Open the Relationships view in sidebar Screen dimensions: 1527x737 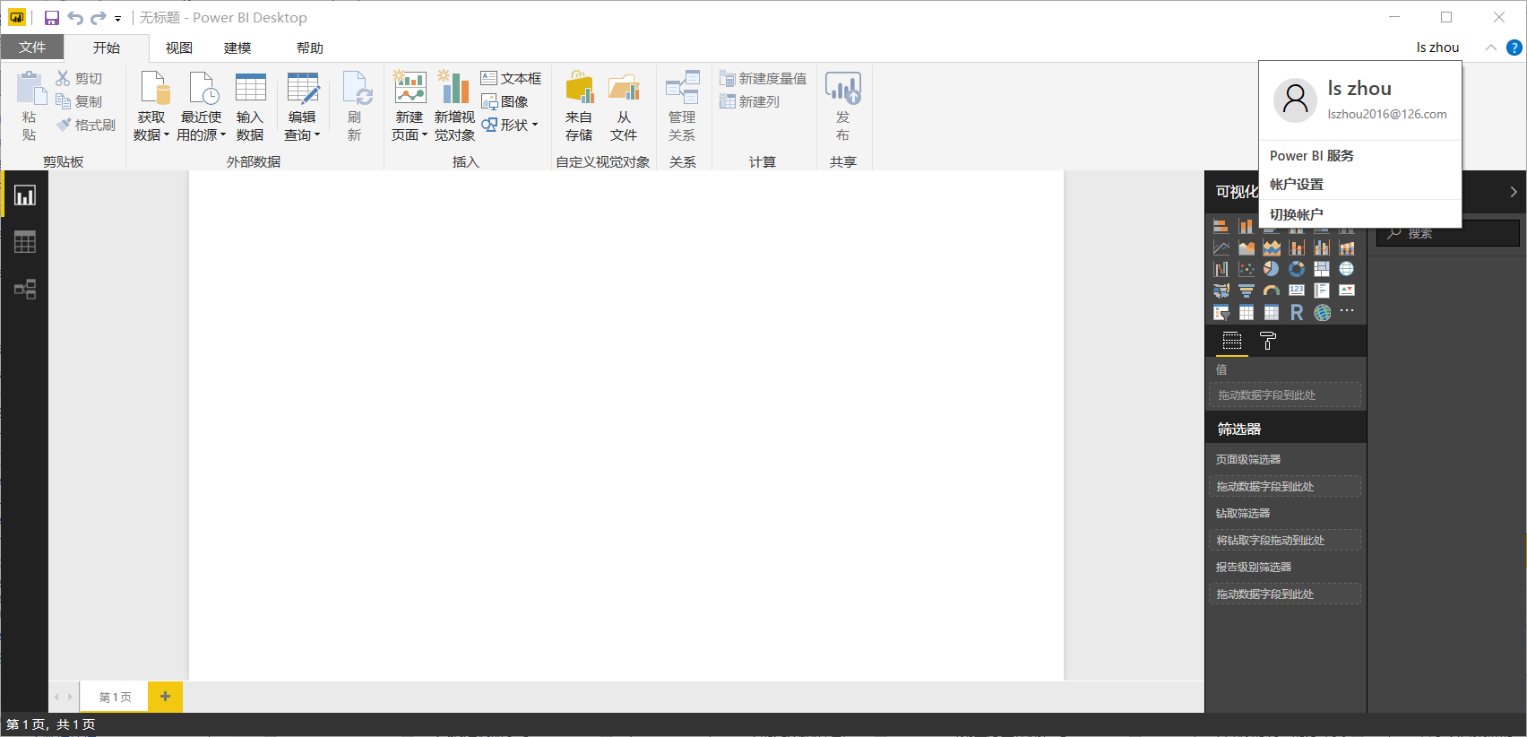(25, 289)
